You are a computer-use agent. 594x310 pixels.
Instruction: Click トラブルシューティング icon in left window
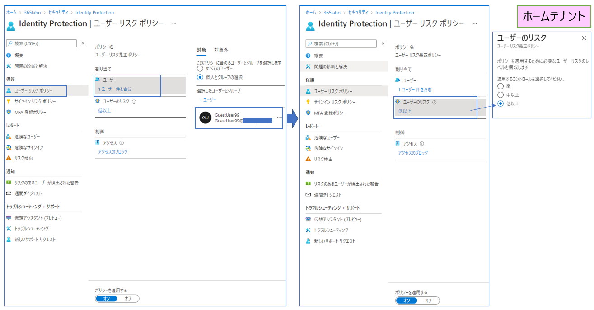[9, 229]
